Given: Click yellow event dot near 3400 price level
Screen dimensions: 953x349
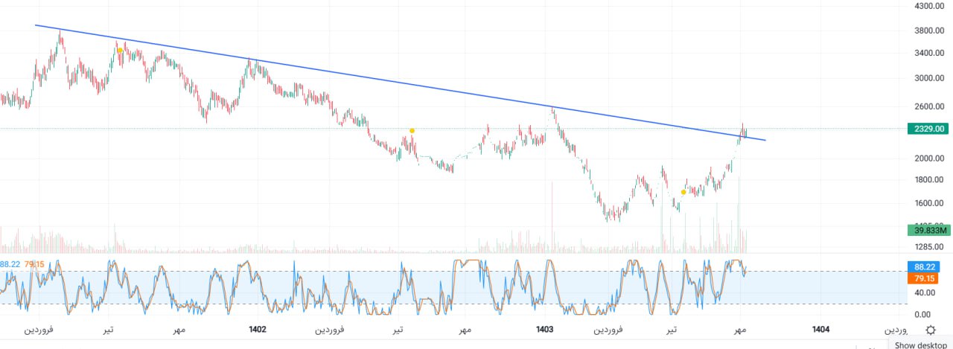Looking at the screenshot, I should (120, 51).
